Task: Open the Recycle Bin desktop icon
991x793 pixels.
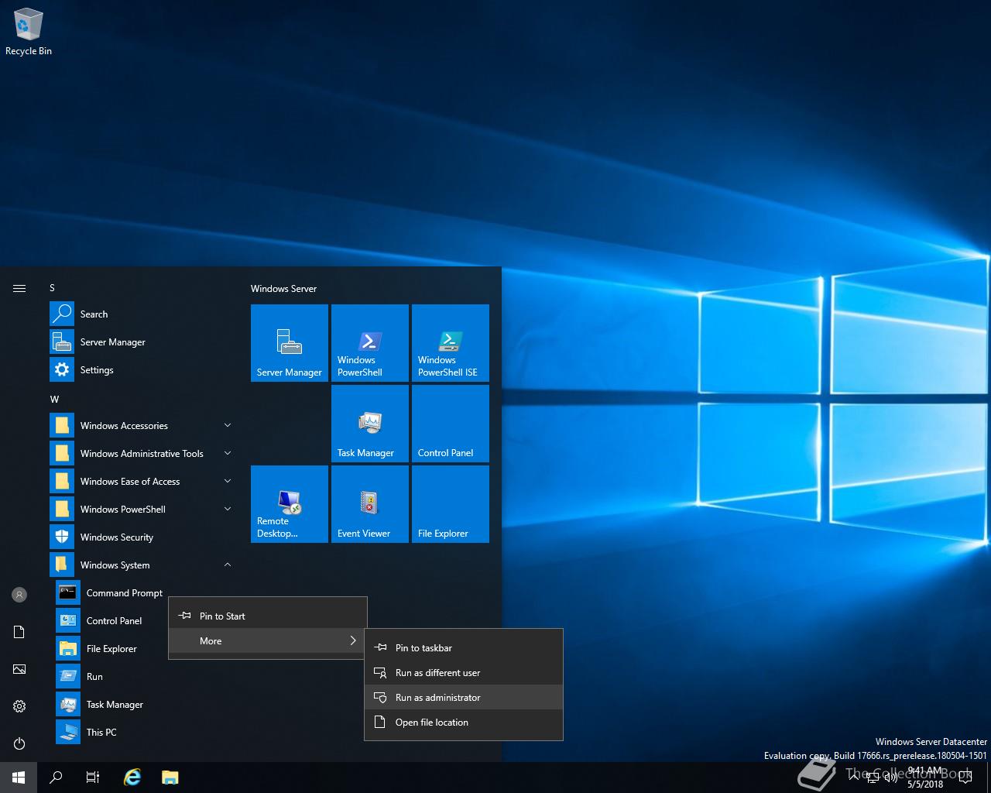Action: coord(29,33)
